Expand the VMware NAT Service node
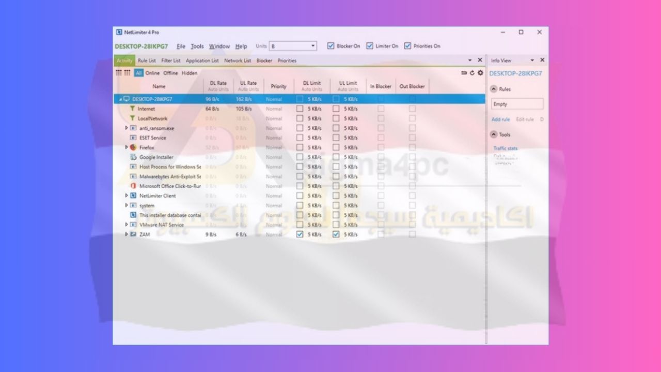Image resolution: width=661 pixels, height=372 pixels. click(x=126, y=225)
